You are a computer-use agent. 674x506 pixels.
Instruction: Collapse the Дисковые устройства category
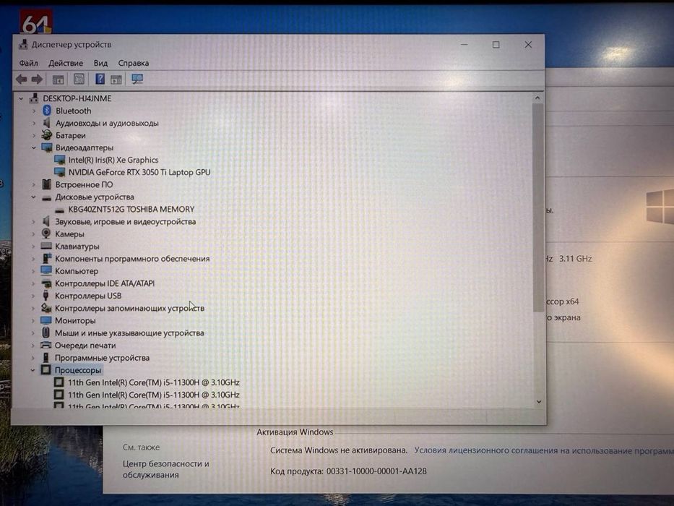click(33, 197)
